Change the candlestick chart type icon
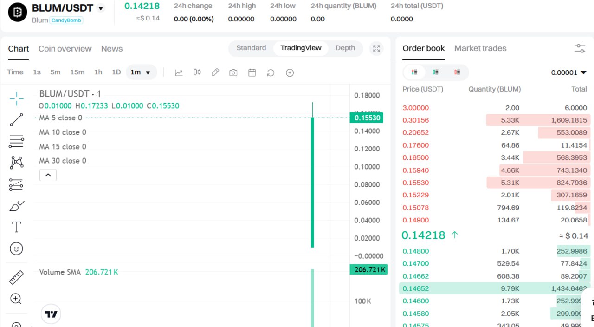 tap(197, 72)
